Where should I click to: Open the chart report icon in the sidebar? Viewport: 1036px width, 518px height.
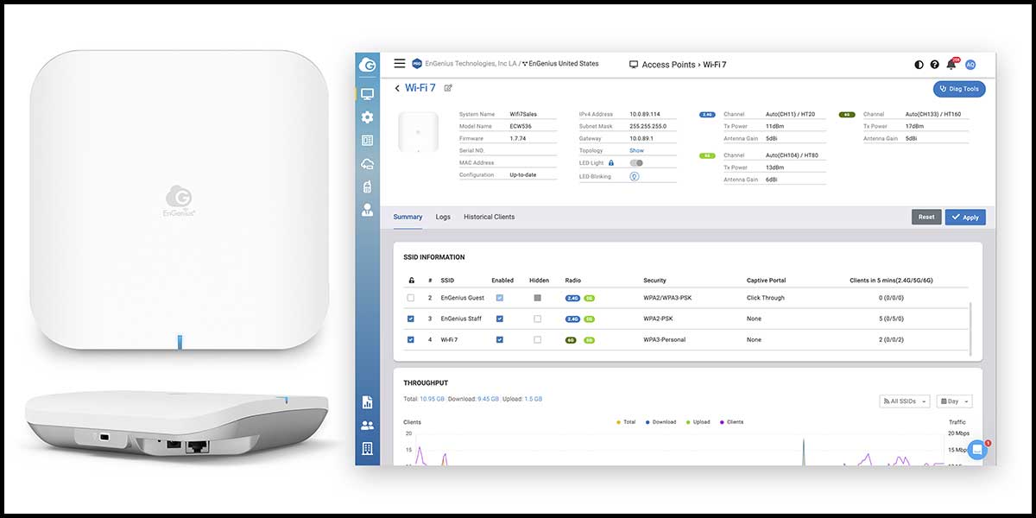[x=367, y=402]
